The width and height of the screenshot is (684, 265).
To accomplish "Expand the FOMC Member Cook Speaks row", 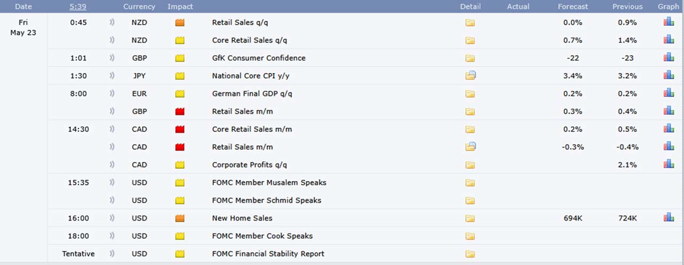I will point(342,236).
